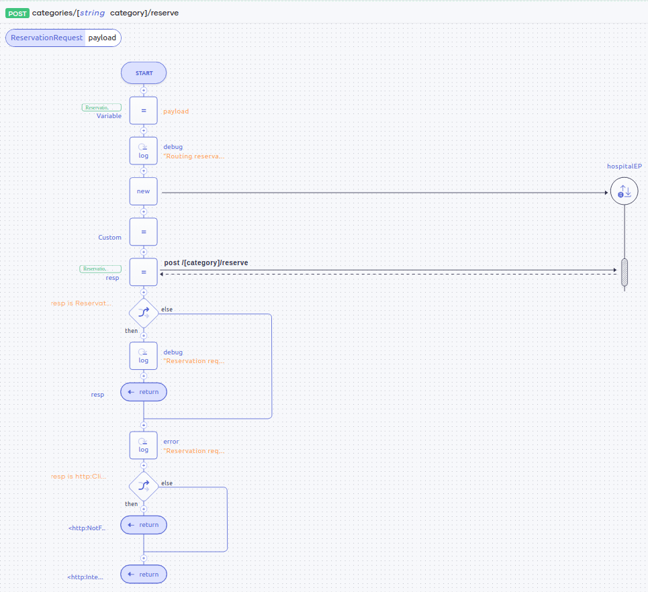
Task: Click the final http:Internal return node
Action: tap(144, 575)
